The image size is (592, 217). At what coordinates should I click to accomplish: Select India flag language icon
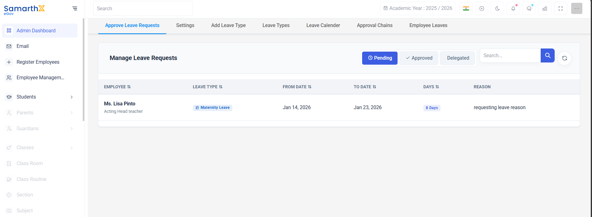coord(466,9)
